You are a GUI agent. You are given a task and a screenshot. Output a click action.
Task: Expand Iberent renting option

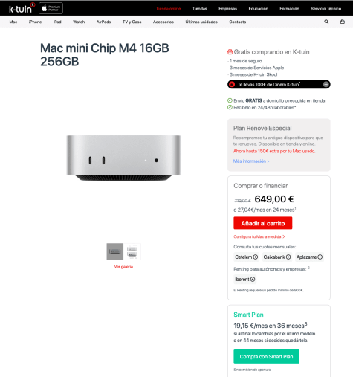(x=244, y=280)
